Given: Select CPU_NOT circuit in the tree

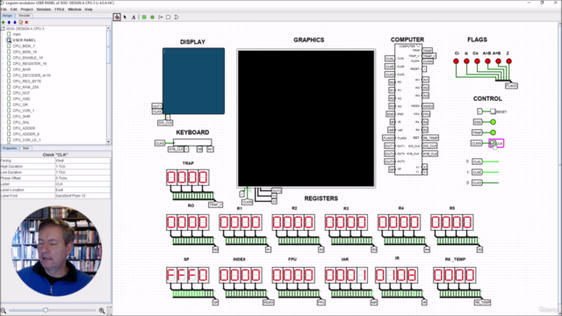Looking at the screenshot, I should 21,93.
